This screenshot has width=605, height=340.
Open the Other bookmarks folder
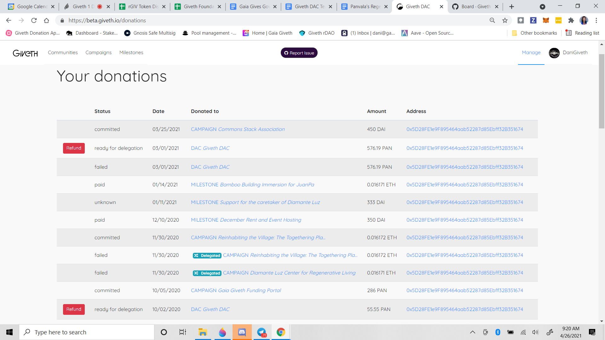coord(534,33)
